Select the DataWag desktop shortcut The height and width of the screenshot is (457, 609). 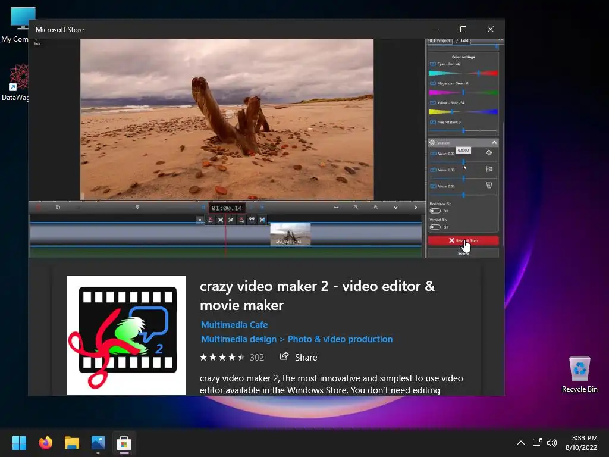[x=15, y=83]
